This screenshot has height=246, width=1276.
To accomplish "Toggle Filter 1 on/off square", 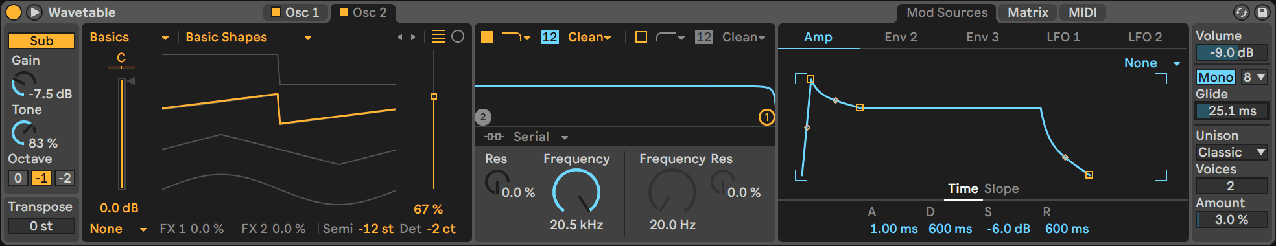I will pyautogui.click(x=487, y=37).
